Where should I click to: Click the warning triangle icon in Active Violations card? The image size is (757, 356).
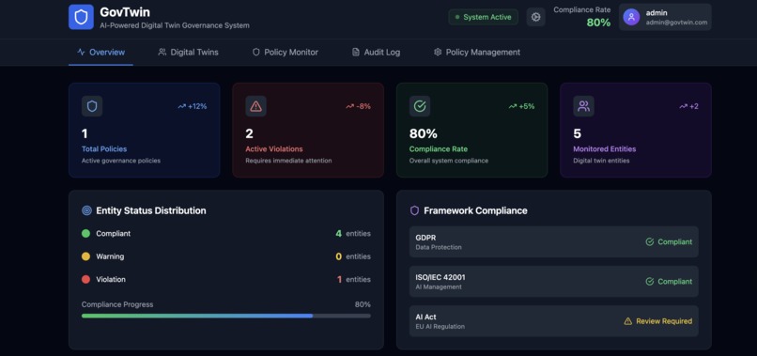click(x=255, y=106)
